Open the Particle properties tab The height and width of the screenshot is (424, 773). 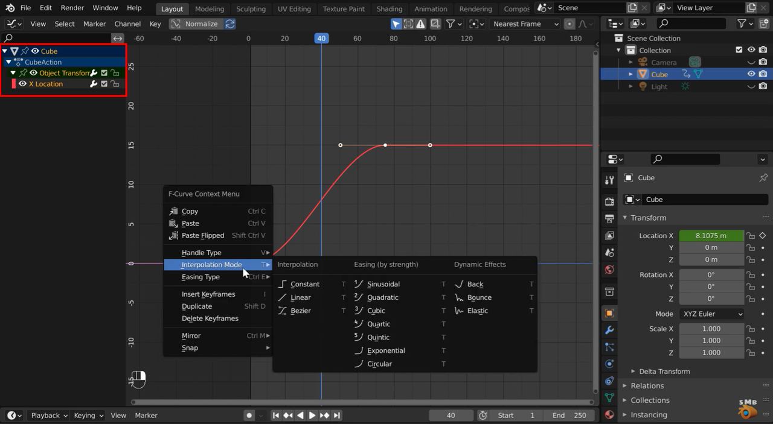click(609, 347)
